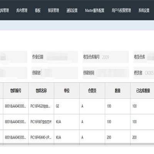Open the 看板 menu item
154x154 pixels.
[x=38, y=10]
